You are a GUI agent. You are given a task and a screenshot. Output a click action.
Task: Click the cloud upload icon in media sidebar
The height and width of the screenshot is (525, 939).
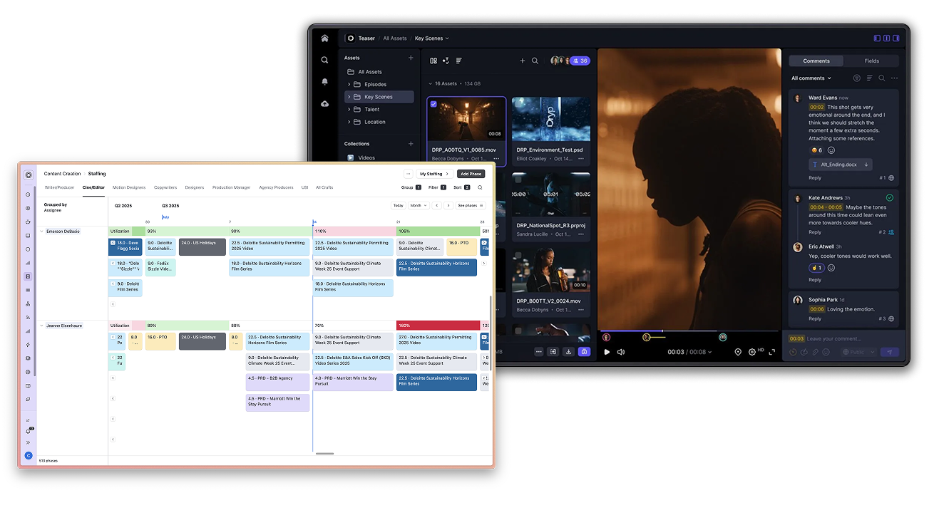pos(324,103)
